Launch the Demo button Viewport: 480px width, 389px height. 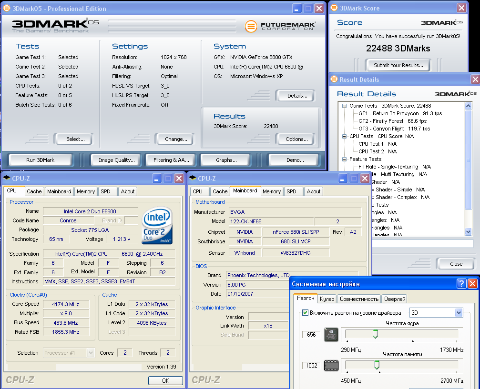tap(295, 160)
